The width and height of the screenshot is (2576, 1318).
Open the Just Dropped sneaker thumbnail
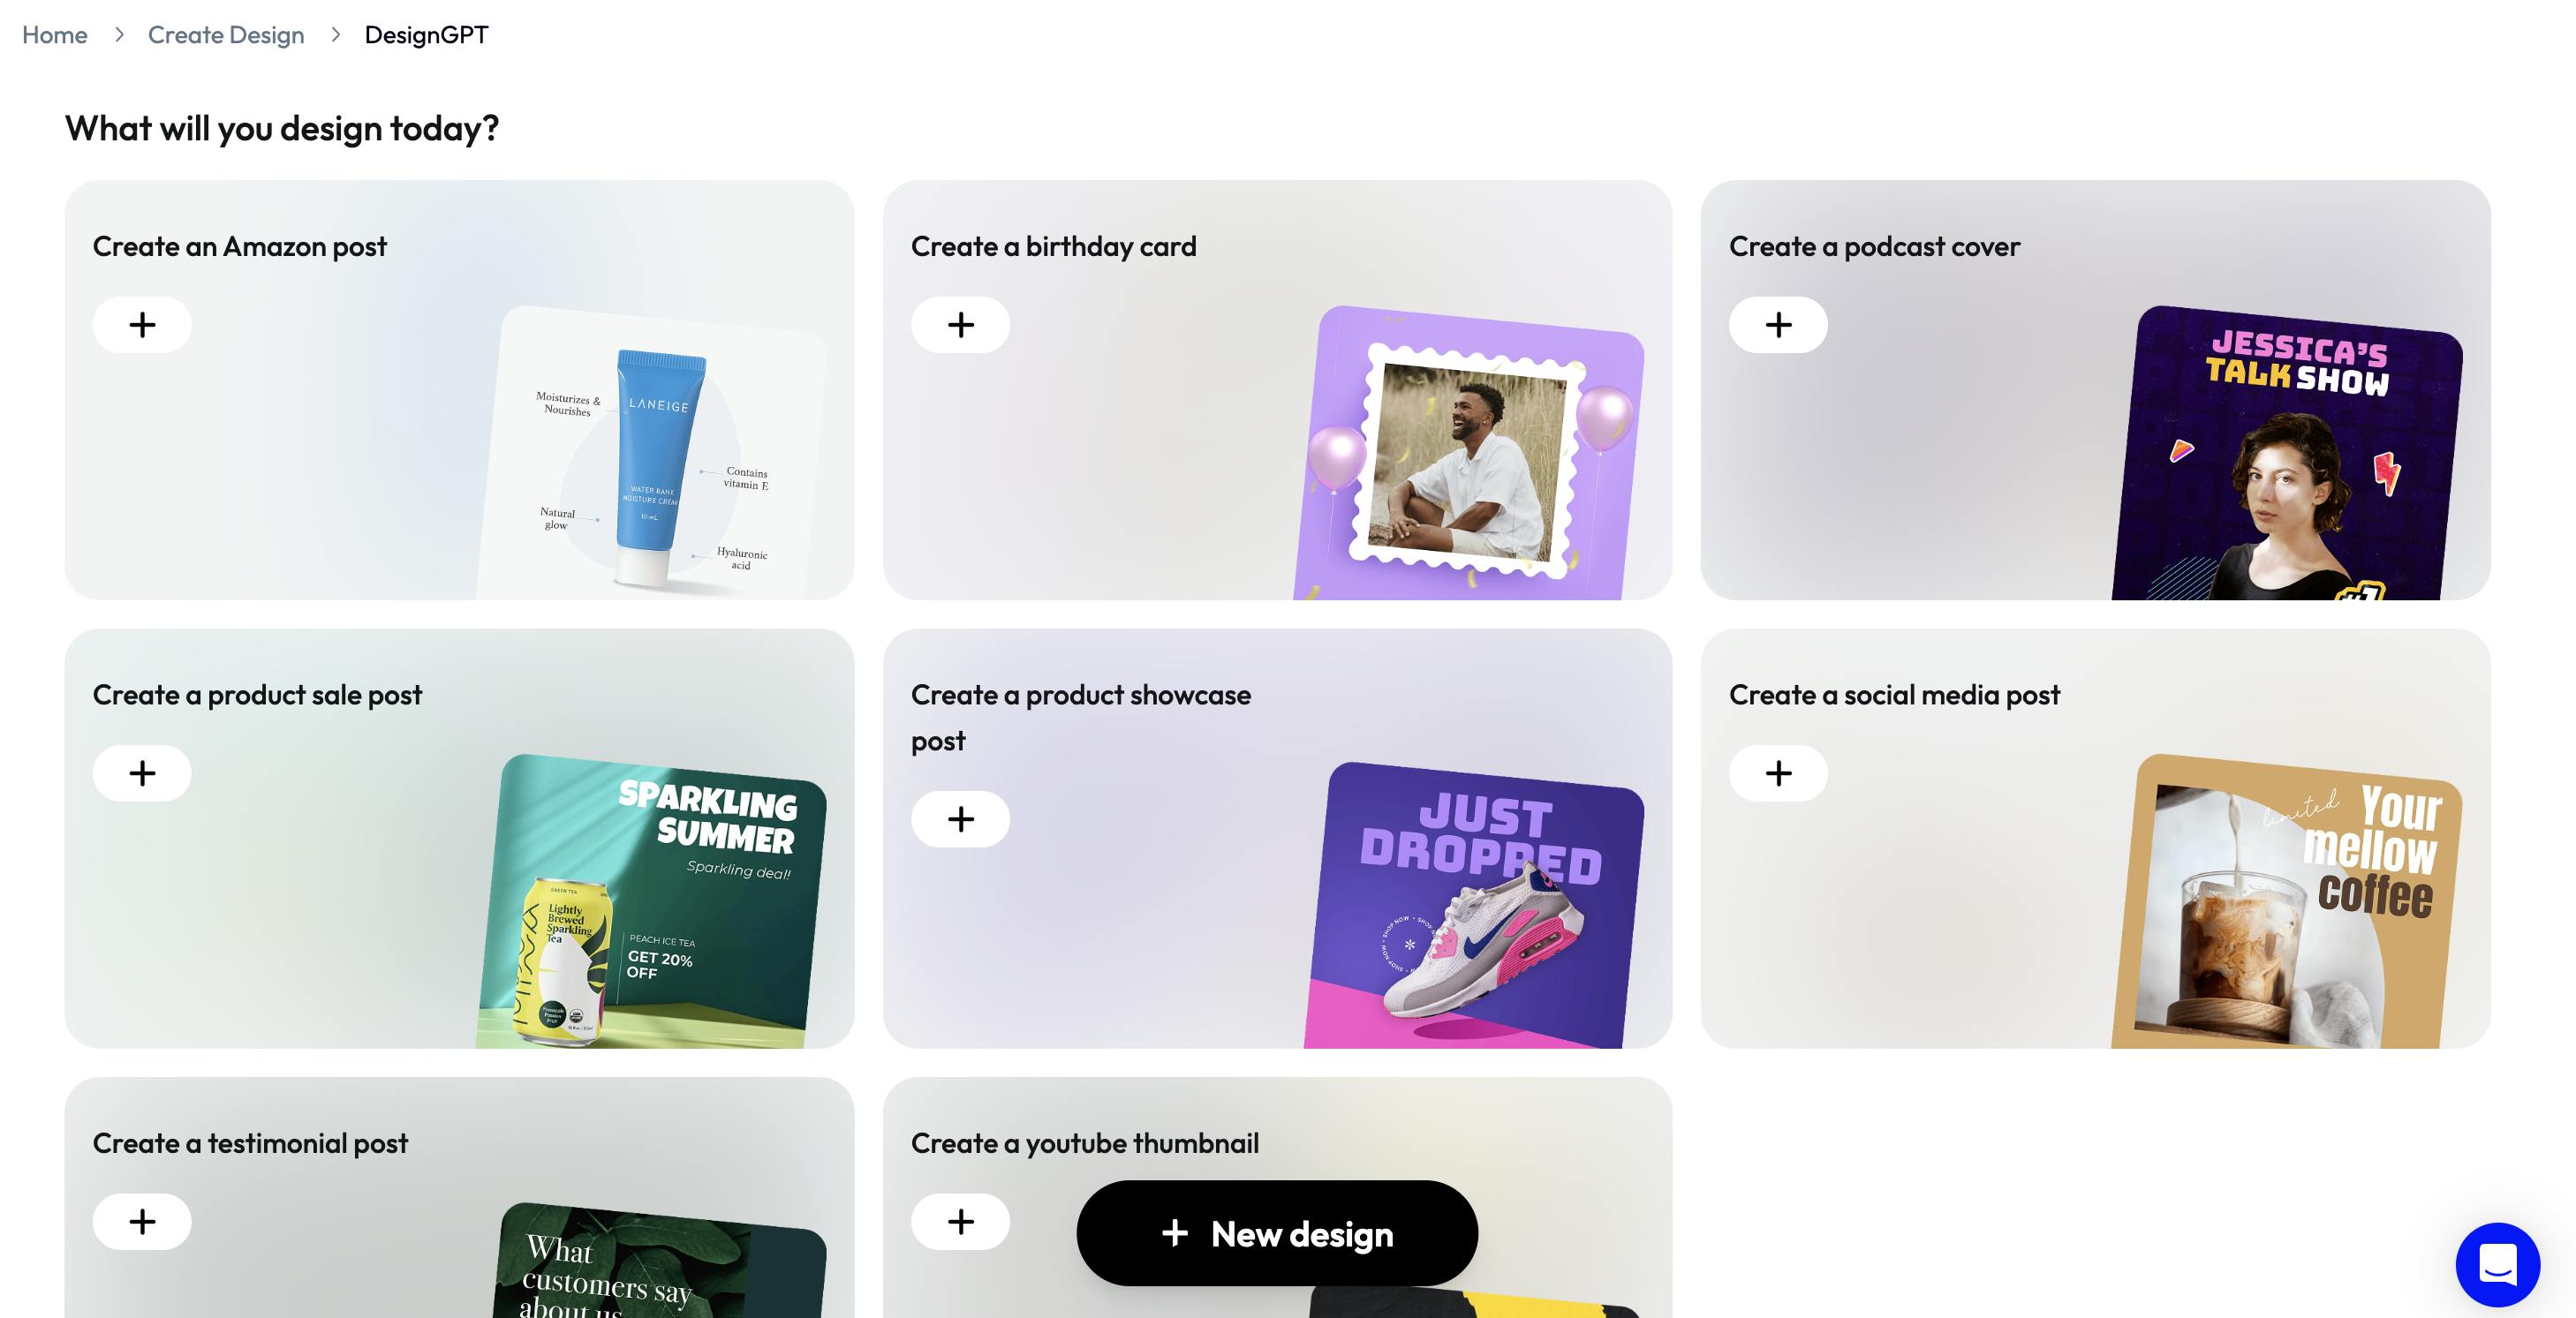(1474, 905)
